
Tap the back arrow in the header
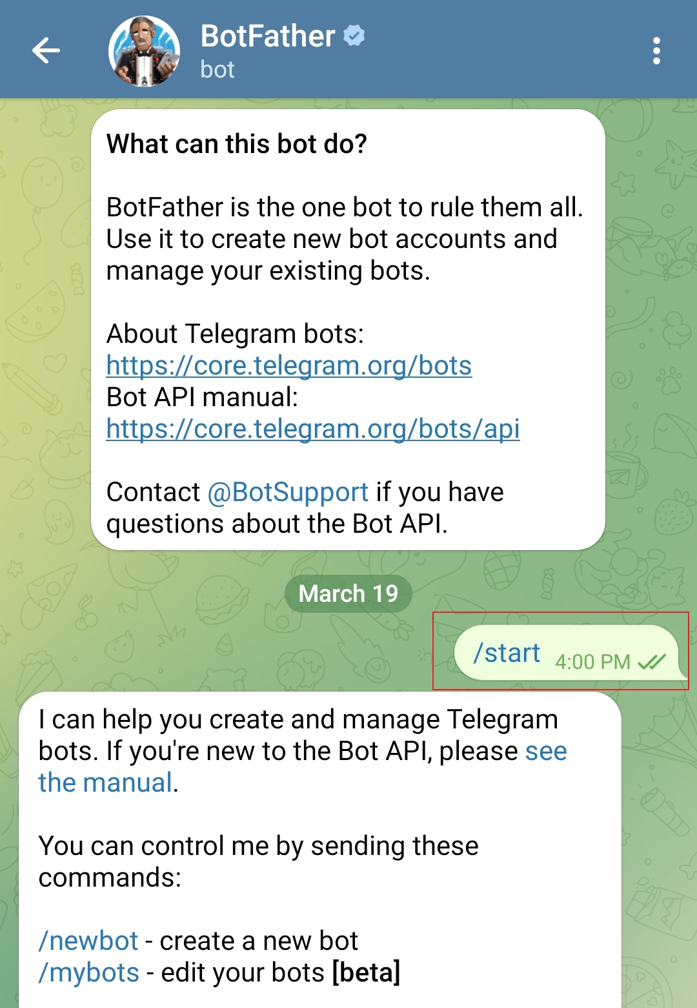tap(46, 50)
